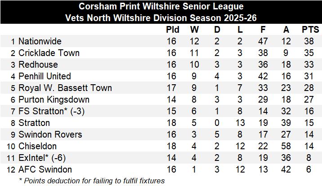Click the Redhouse team name
322x186 pixels.
coord(38,65)
